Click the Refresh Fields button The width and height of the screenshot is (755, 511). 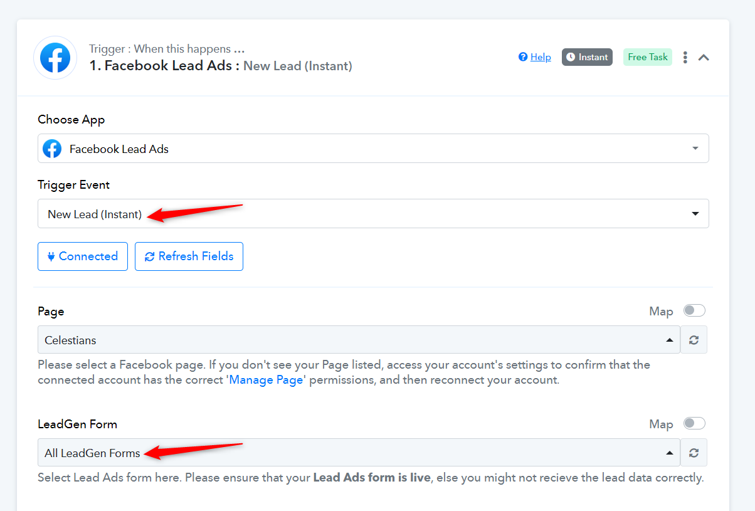click(189, 256)
